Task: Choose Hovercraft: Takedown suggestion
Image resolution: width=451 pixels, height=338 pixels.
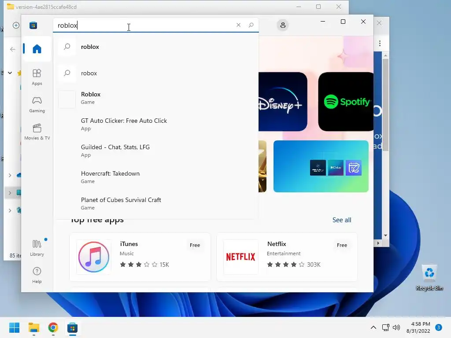Action: [155, 177]
